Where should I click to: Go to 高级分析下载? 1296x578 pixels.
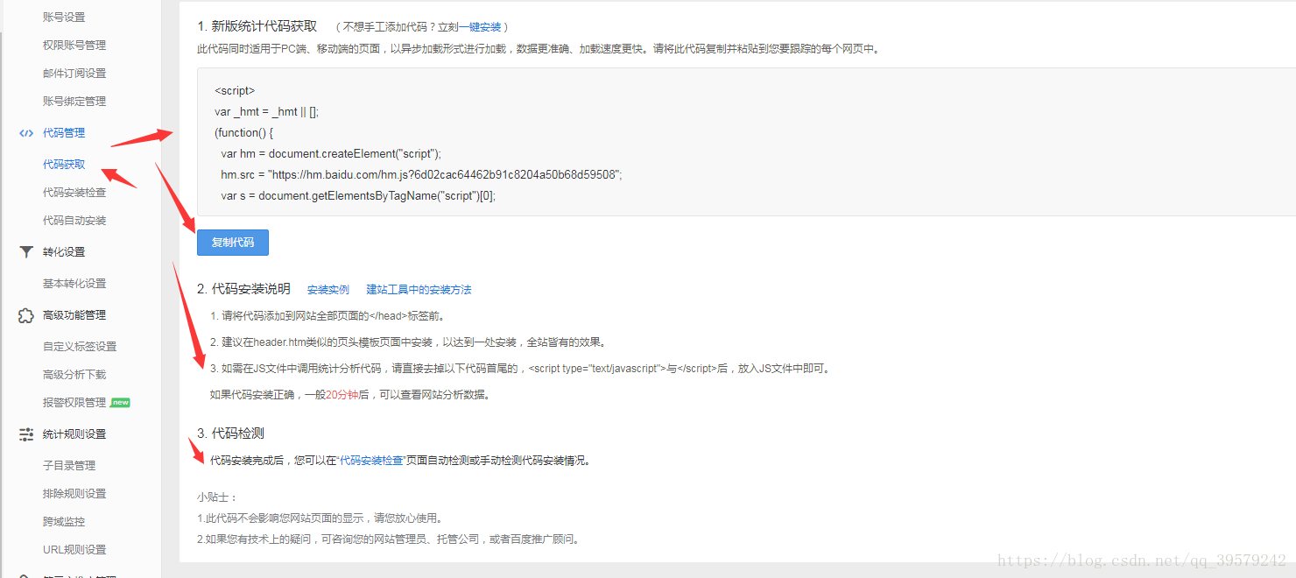pos(74,375)
